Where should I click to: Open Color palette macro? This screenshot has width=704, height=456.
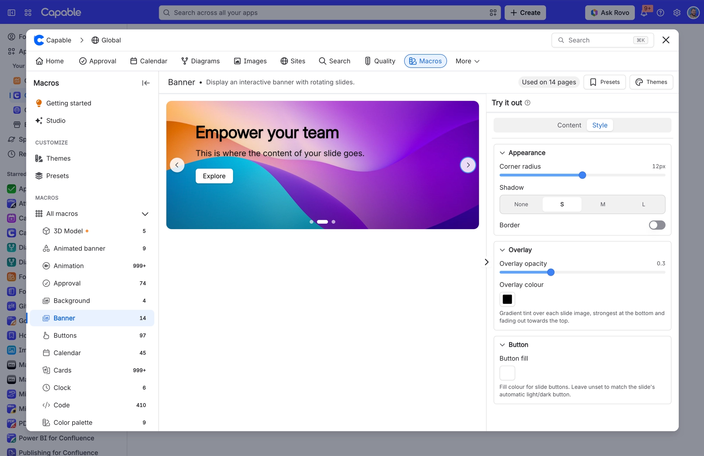tap(92, 423)
